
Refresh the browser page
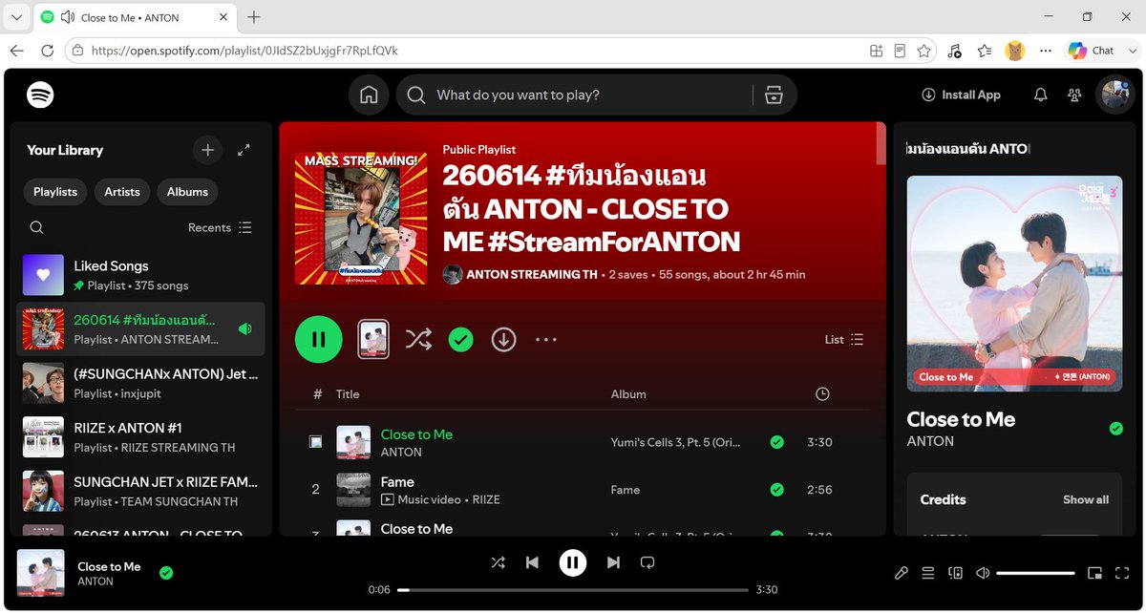[x=47, y=51]
